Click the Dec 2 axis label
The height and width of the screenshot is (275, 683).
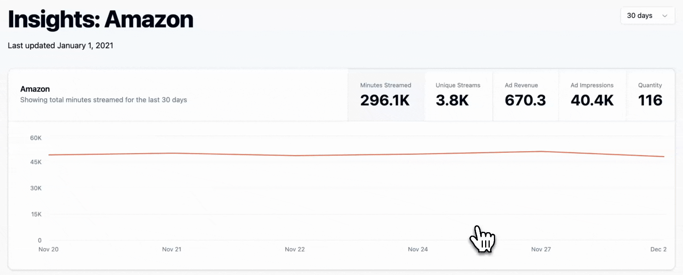658,249
